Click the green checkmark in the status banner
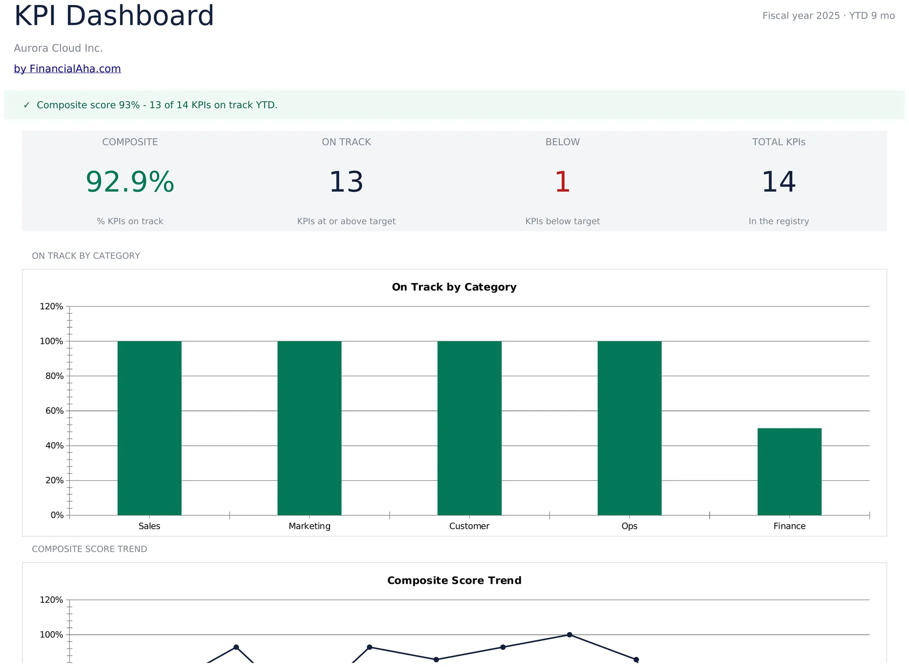 (x=26, y=105)
